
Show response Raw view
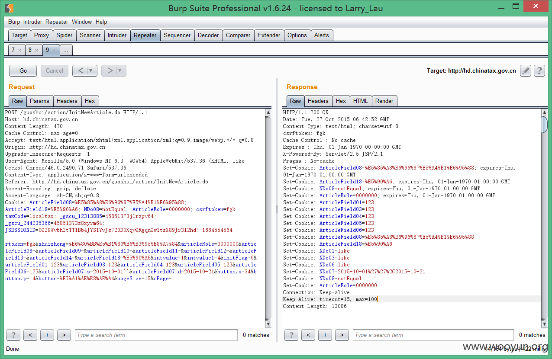tap(296, 101)
